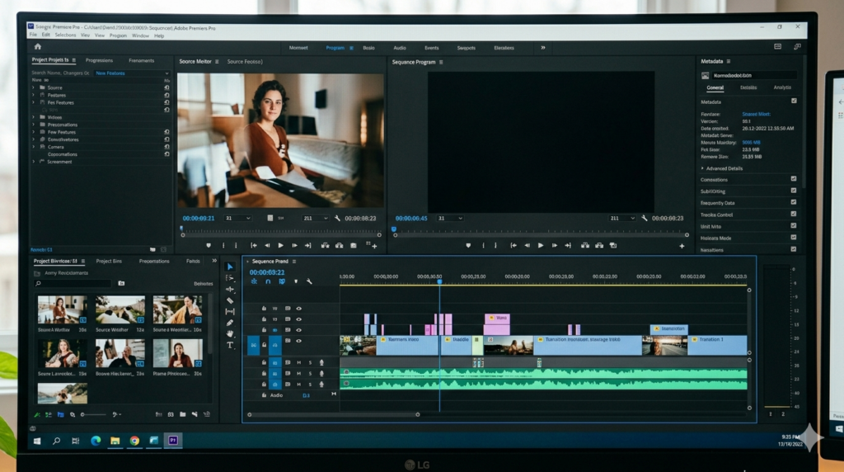
Task: Open Program Monitor wrench settings
Action: point(645,218)
